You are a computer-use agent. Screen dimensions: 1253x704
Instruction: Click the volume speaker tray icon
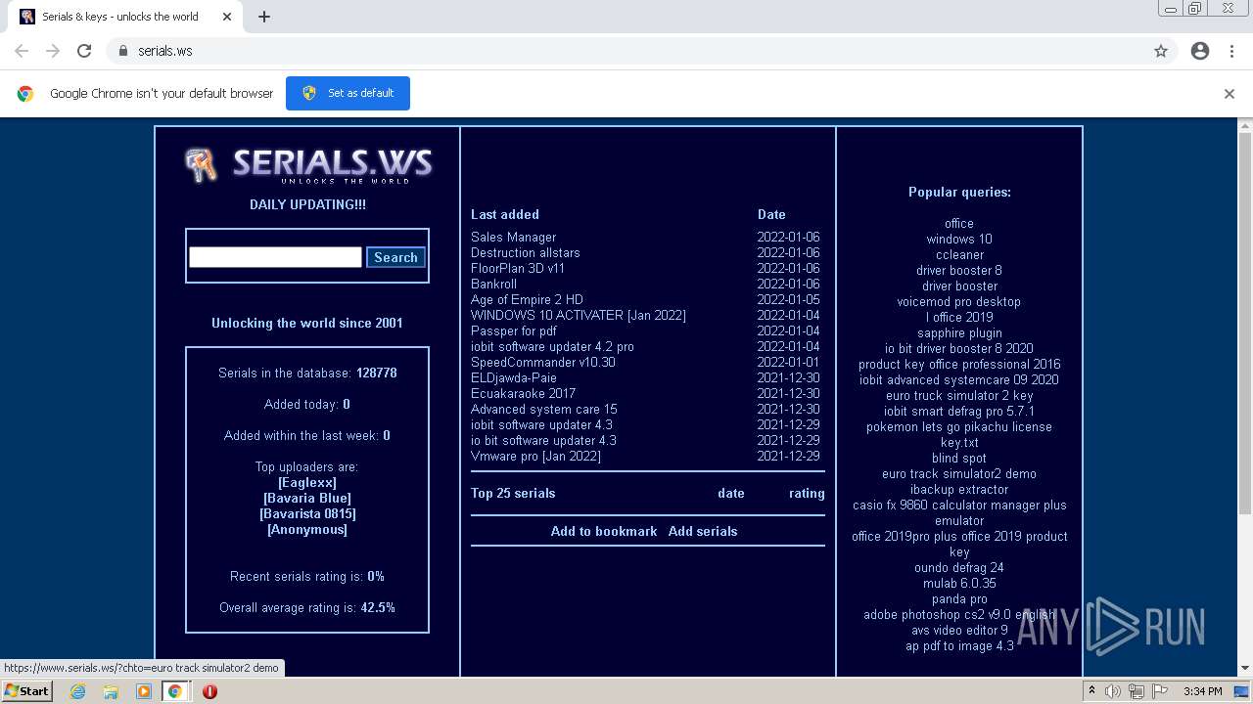click(x=1113, y=691)
